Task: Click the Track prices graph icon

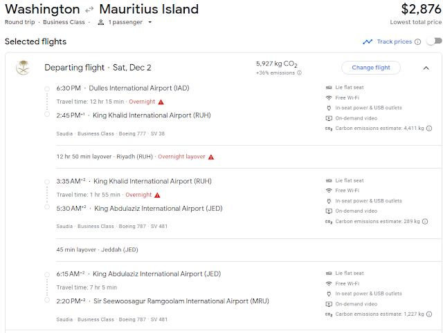Action: point(368,41)
